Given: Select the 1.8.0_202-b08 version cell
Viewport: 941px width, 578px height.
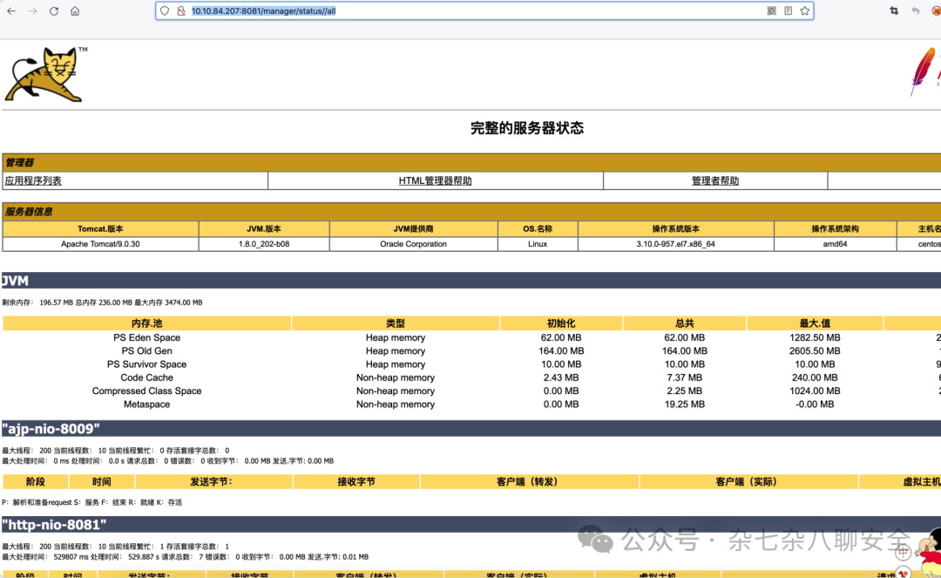Looking at the screenshot, I should [x=264, y=244].
